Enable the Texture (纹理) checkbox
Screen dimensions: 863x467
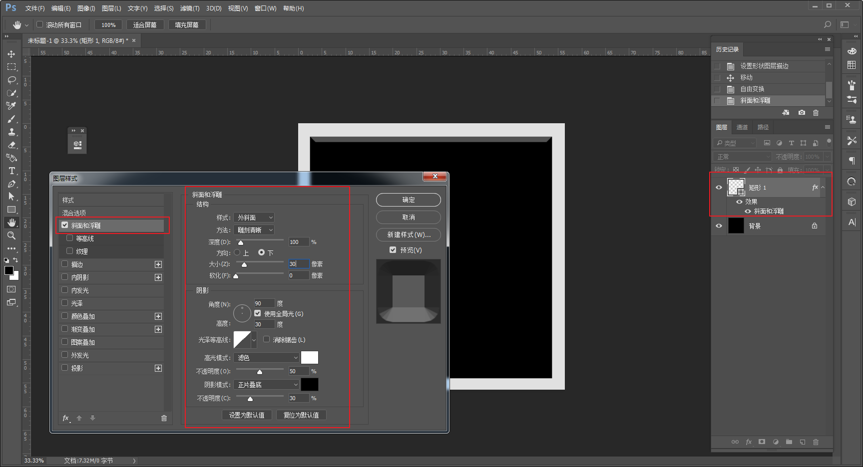pyautogui.click(x=70, y=251)
